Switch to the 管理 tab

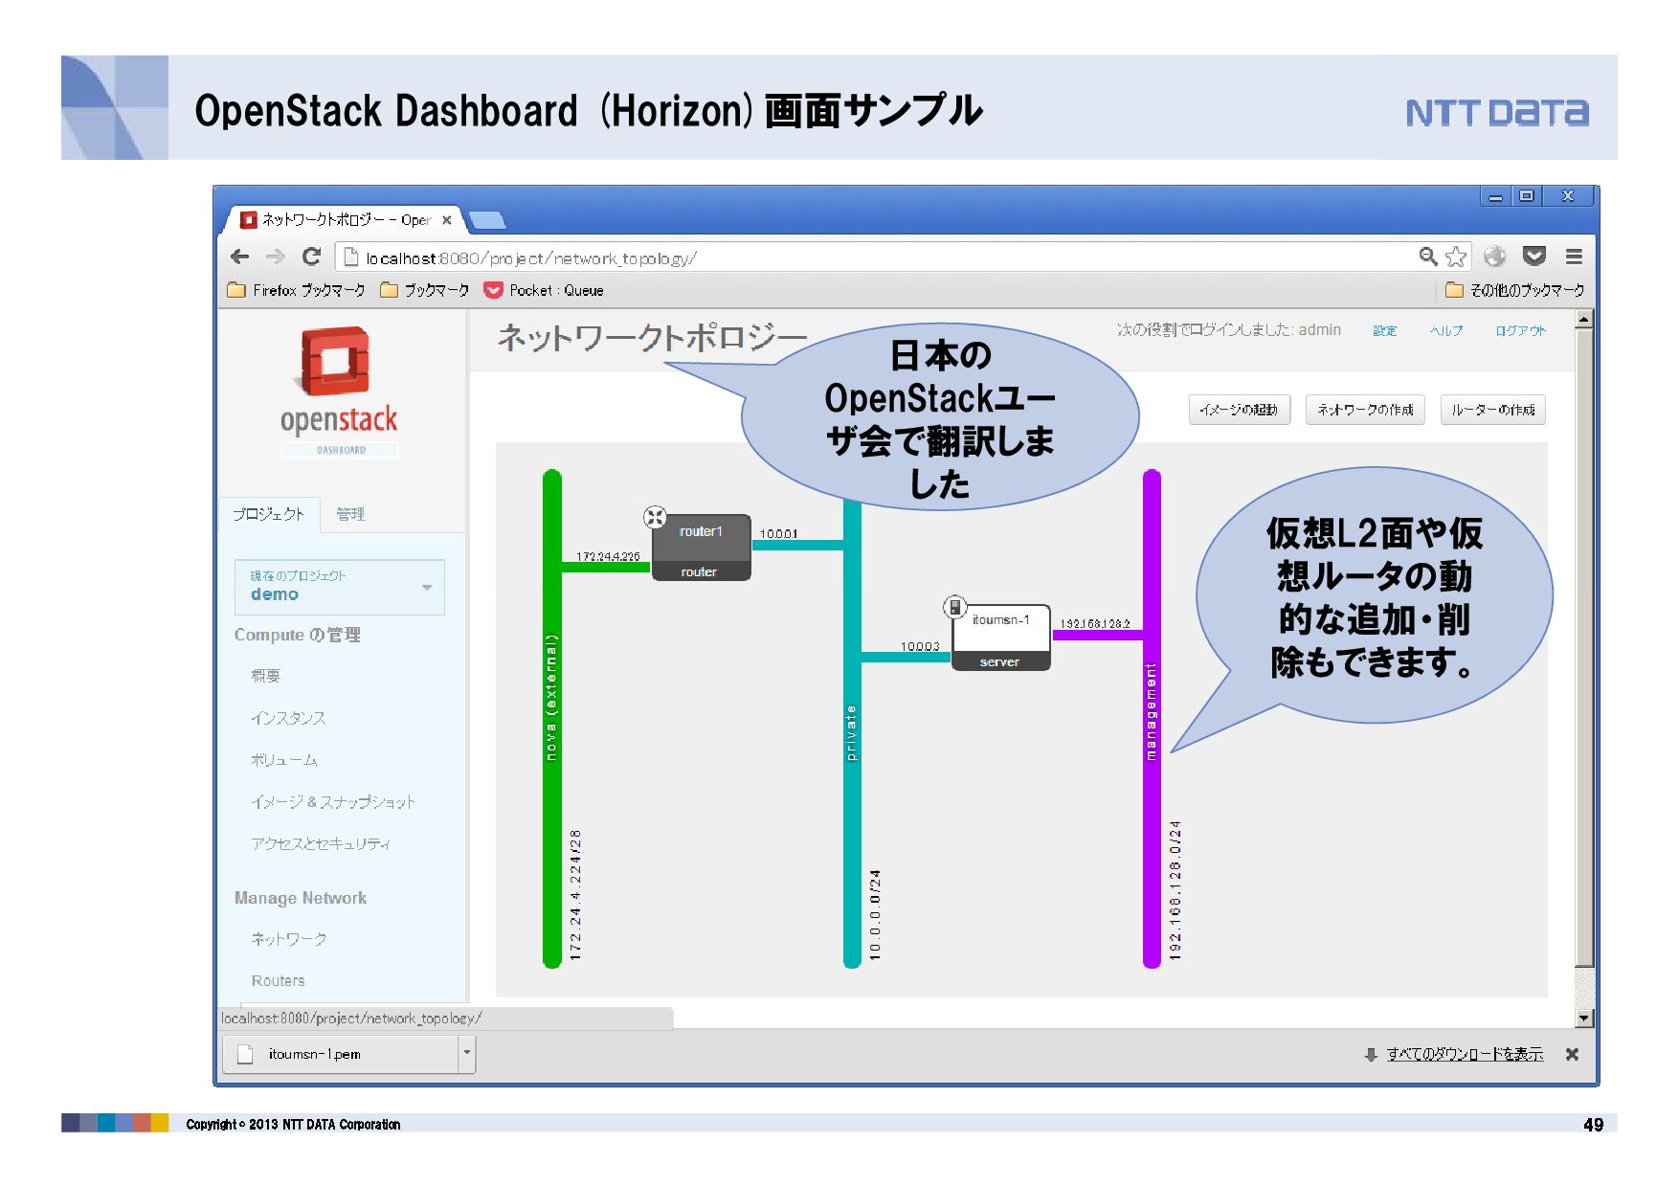(350, 514)
